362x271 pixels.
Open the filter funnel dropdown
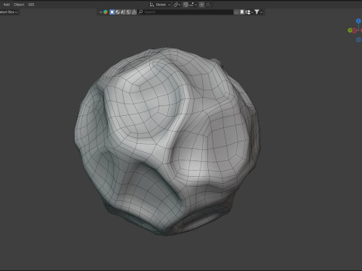click(x=258, y=12)
